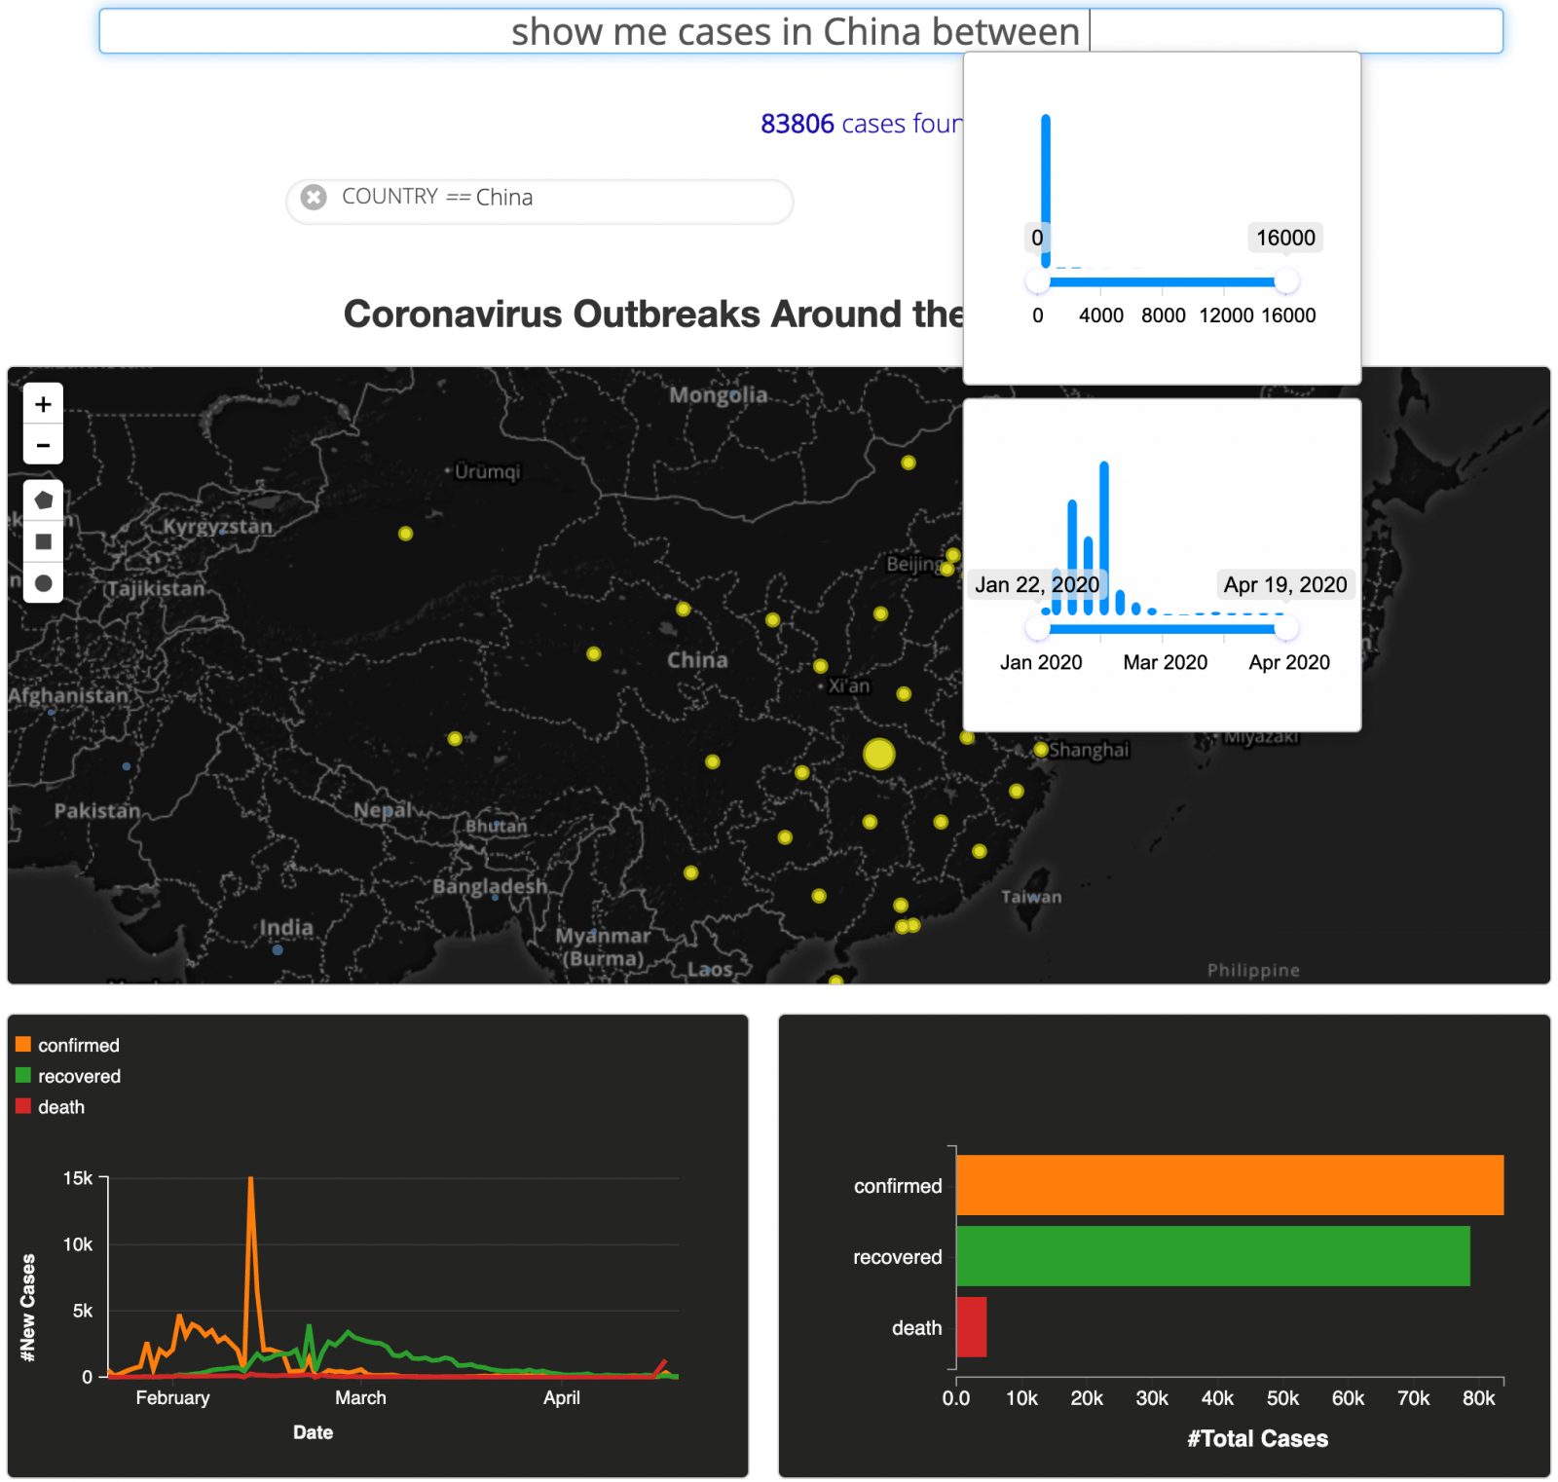Image resolution: width=1558 pixels, height=1482 pixels.
Task: Click the Afghanistan label on the map
Action: pos(68,695)
